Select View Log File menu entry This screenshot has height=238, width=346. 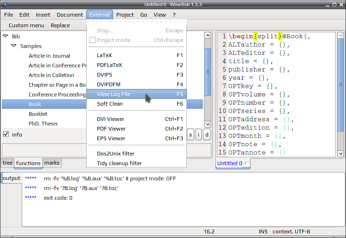tap(137, 94)
